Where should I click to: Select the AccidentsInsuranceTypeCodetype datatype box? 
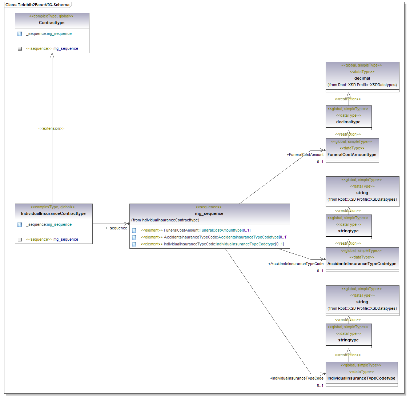point(362,264)
